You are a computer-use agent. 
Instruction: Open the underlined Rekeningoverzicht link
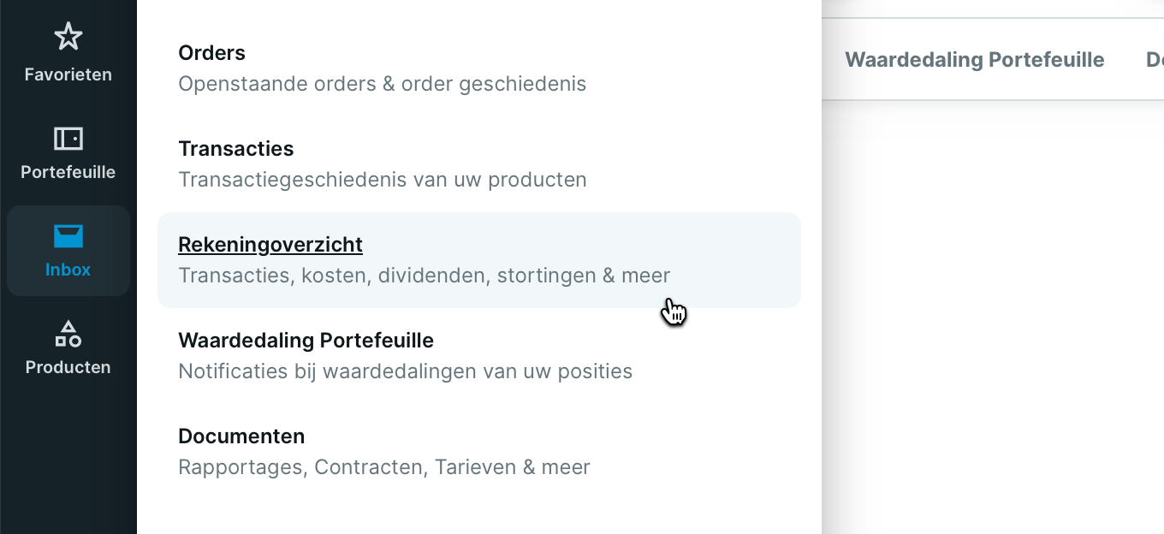[x=270, y=245]
